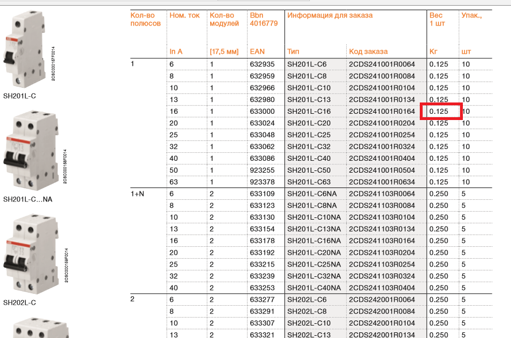Select the '1+N' poles group label
Screen dimensions: 511x338
[137, 194]
